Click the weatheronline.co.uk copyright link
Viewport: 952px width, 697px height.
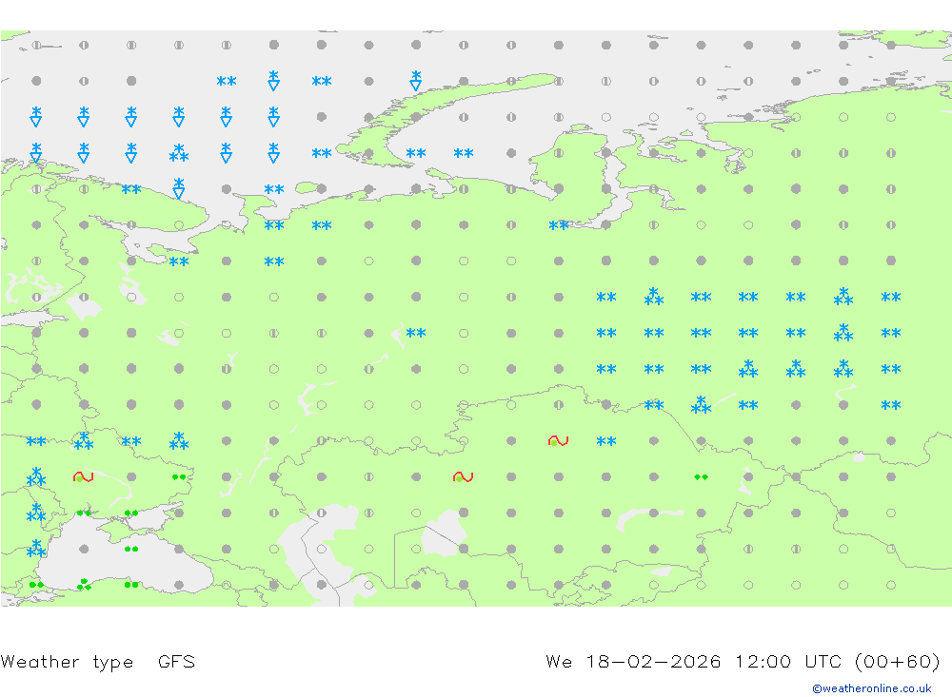click(871, 687)
